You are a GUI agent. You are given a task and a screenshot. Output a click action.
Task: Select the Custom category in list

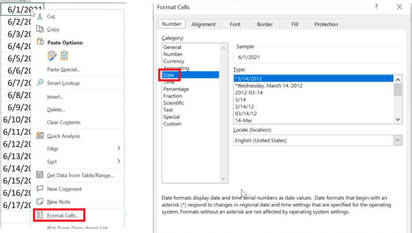tap(172, 124)
